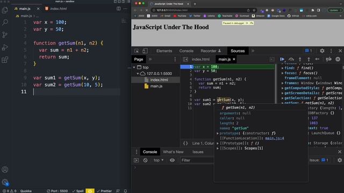
Task: Collapse the 127.0.0.1:5500 node
Action: tap(138, 73)
